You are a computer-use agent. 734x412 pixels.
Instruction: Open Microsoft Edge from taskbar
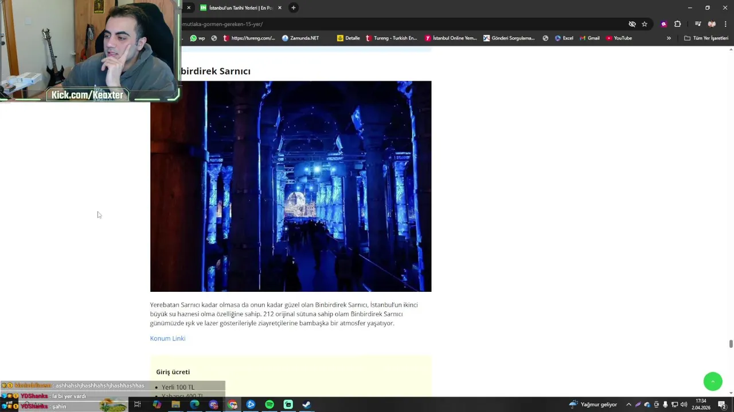click(194, 405)
